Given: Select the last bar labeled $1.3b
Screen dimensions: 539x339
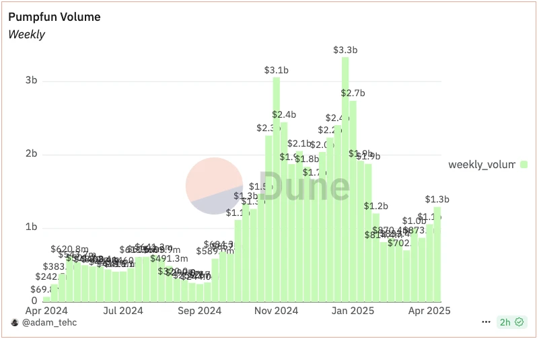Looking at the screenshot, I should tap(437, 256).
